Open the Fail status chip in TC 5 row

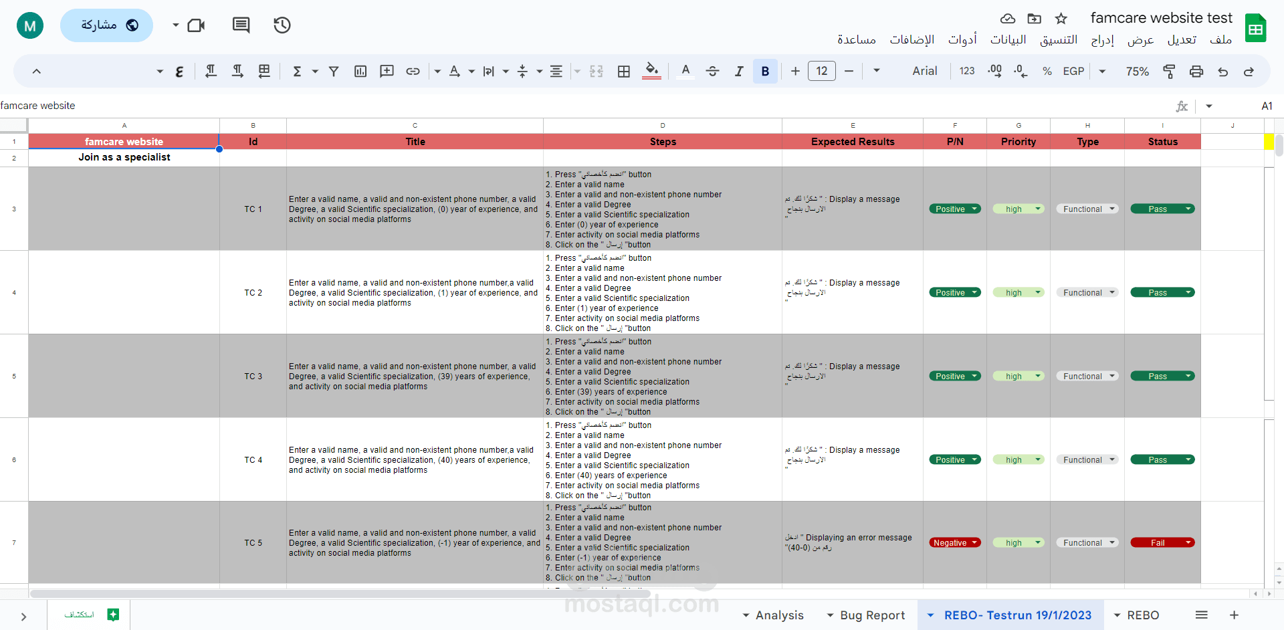pos(1162,542)
